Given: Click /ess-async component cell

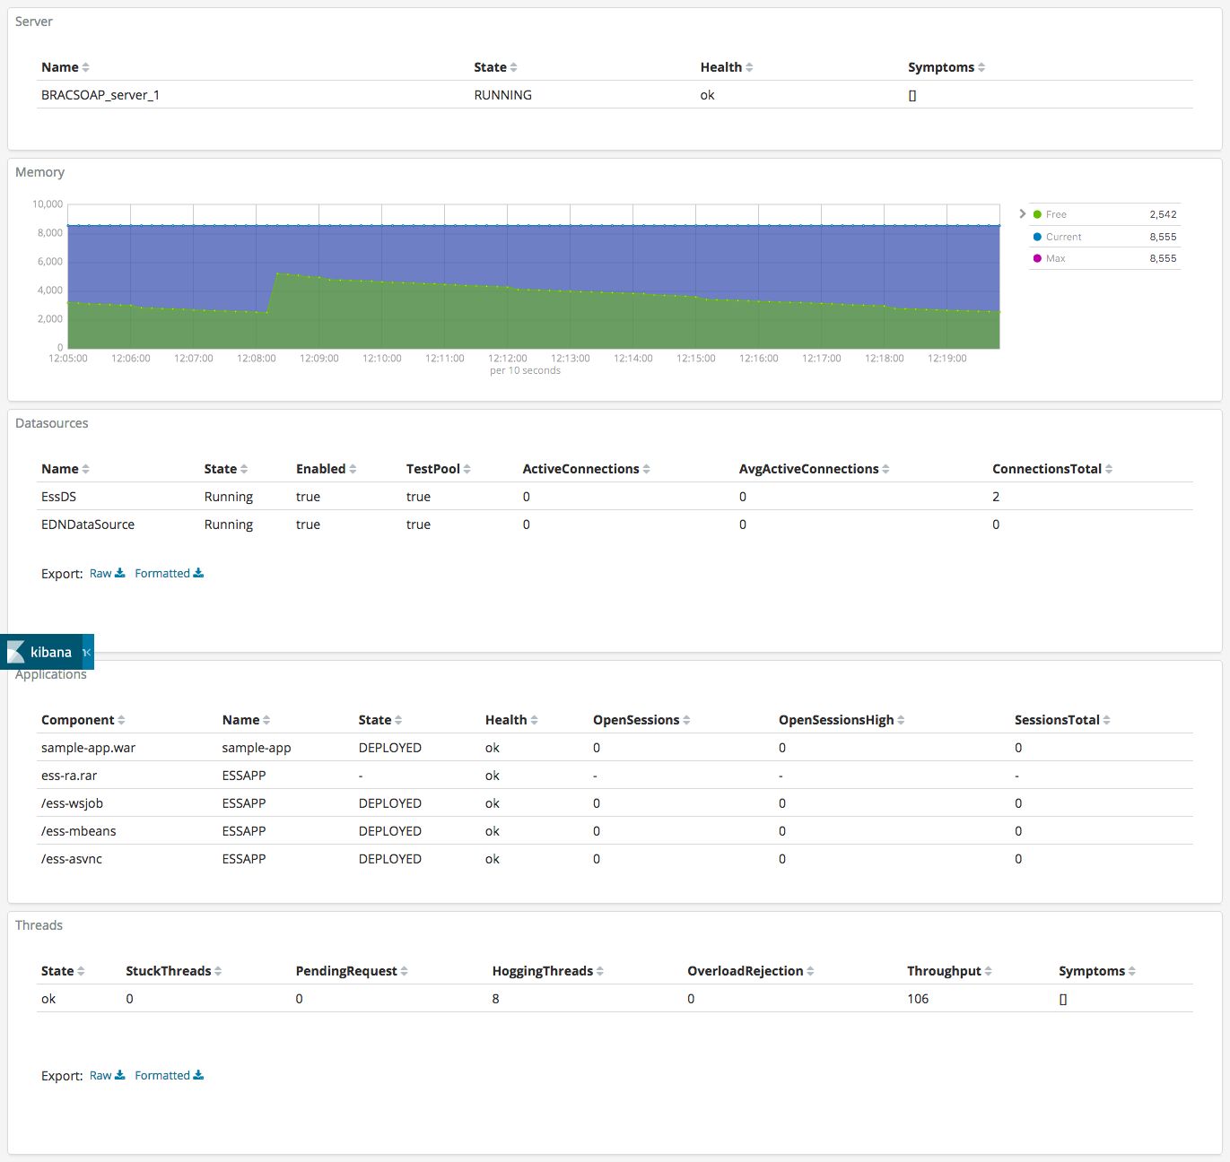Looking at the screenshot, I should click(72, 859).
